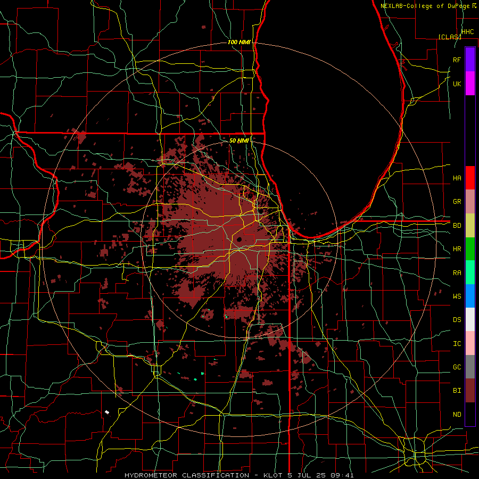This screenshot has width=479, height=479.
Task: Click the "RA" legend label
Action: 457,273
